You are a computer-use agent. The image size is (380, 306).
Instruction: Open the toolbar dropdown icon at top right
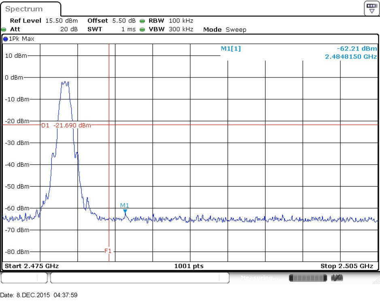(372, 9)
